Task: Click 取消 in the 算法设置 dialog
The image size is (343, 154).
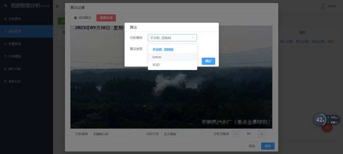Action: [252, 146]
